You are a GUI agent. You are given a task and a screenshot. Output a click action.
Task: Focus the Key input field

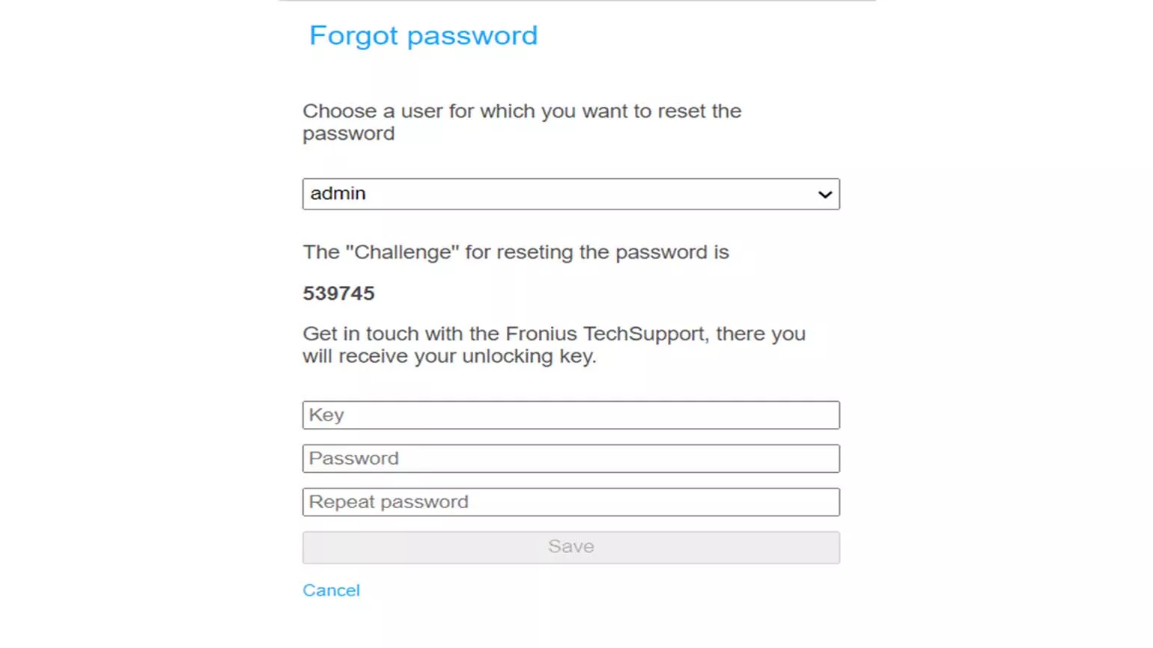click(x=571, y=415)
